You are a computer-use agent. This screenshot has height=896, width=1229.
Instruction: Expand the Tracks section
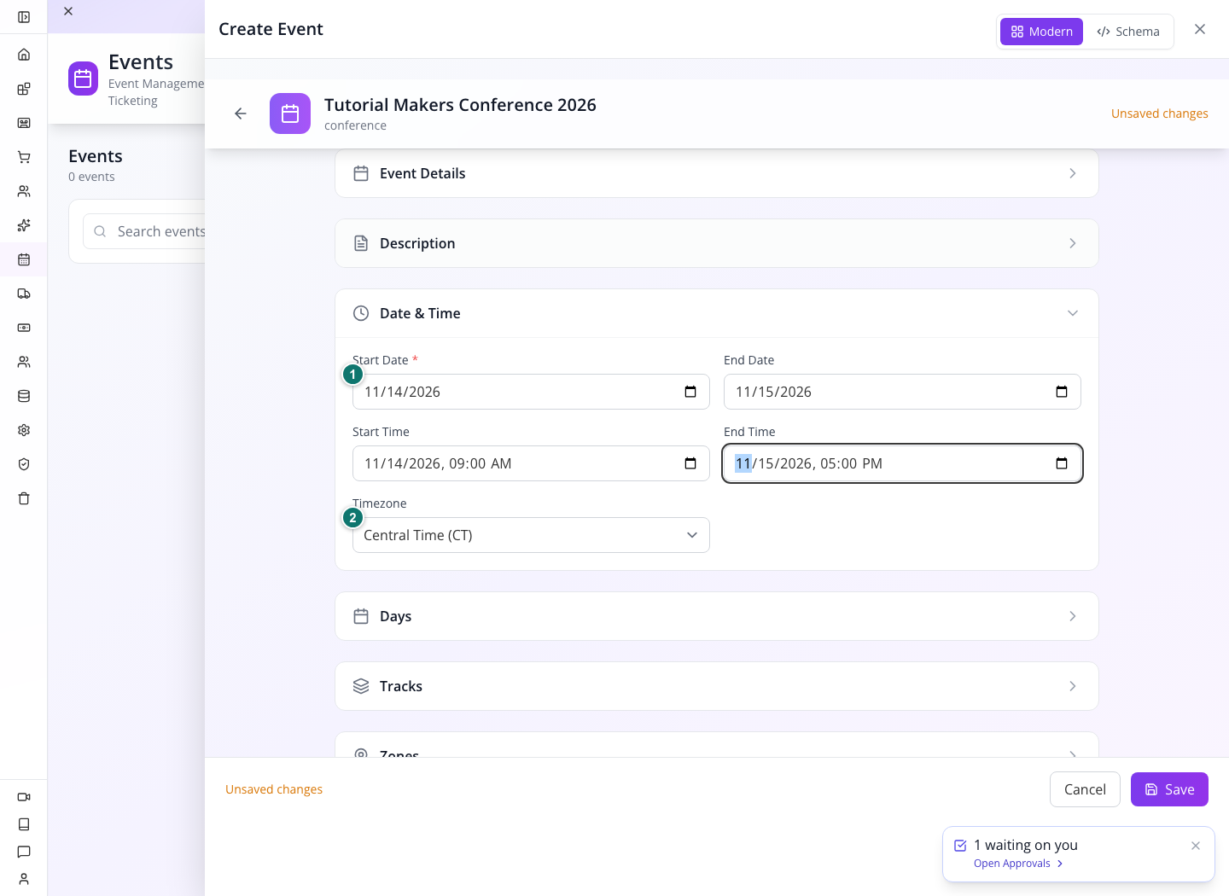717,686
